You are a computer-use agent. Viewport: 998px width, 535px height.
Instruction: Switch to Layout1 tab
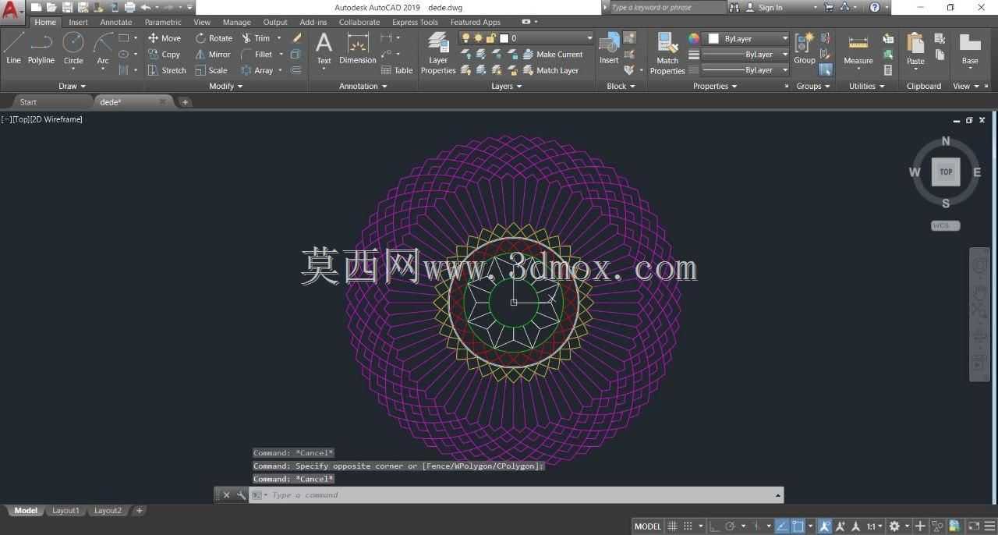tap(65, 511)
